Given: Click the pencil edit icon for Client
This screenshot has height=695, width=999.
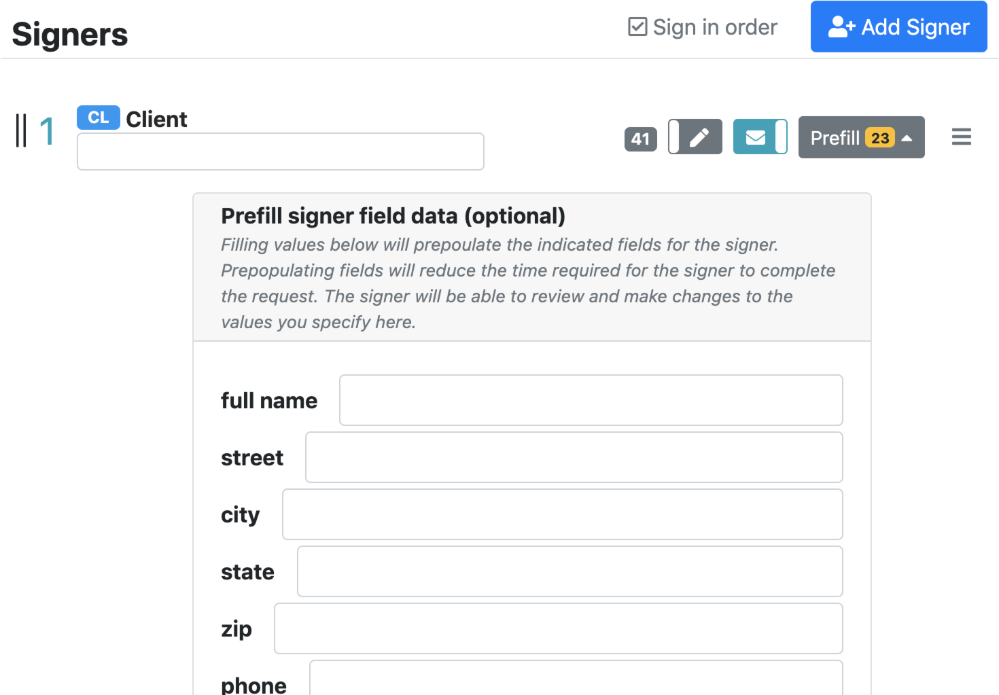Looking at the screenshot, I should click(699, 137).
